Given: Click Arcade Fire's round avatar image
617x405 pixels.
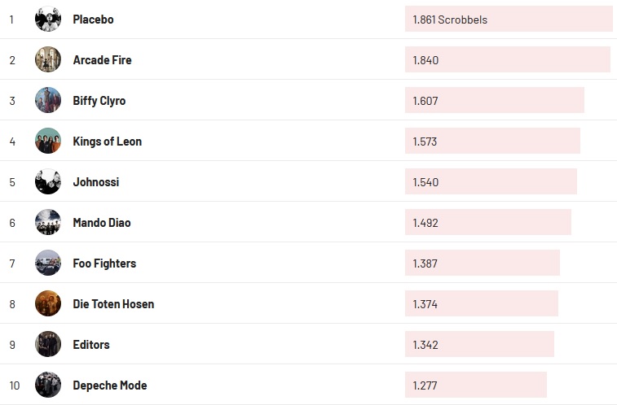Looking at the screenshot, I should tap(48, 59).
